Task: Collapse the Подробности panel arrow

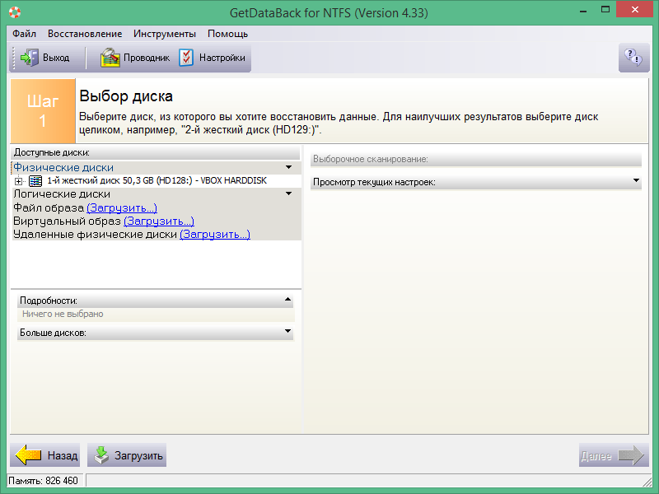Action: pyautogui.click(x=287, y=300)
